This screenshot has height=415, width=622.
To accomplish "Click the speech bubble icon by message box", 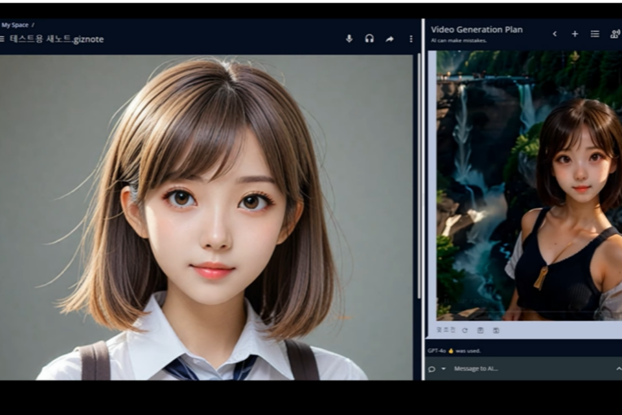I will click(432, 369).
